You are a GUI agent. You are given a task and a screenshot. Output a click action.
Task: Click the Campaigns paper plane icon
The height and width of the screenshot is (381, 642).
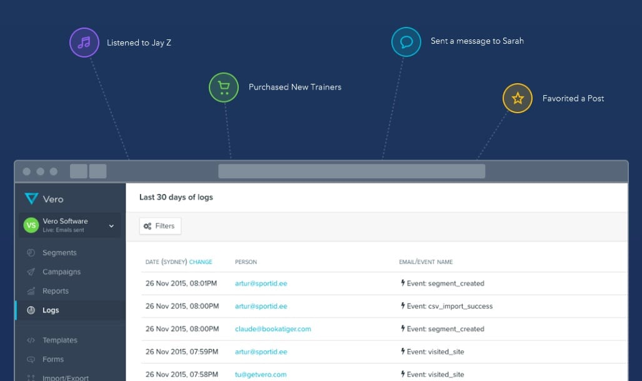31,272
